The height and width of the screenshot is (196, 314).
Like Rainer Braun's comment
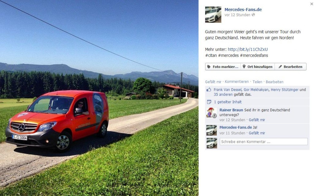click(x=257, y=120)
